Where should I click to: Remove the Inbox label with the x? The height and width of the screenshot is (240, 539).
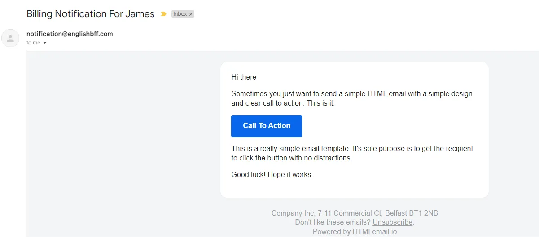191,14
